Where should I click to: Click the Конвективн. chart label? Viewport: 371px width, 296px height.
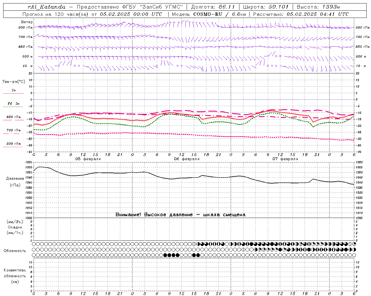click(x=15, y=270)
